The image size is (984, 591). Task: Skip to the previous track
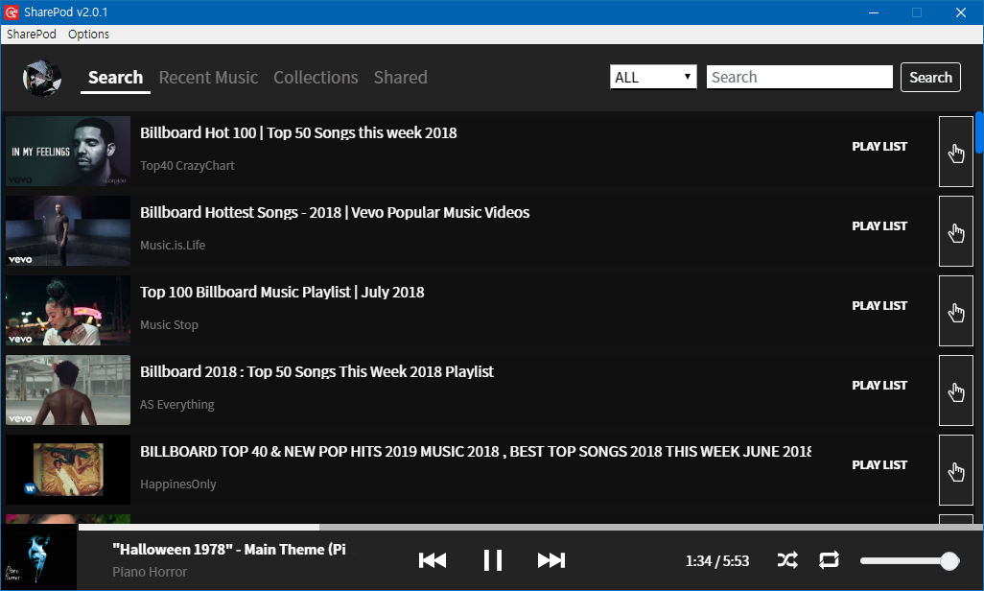433,560
